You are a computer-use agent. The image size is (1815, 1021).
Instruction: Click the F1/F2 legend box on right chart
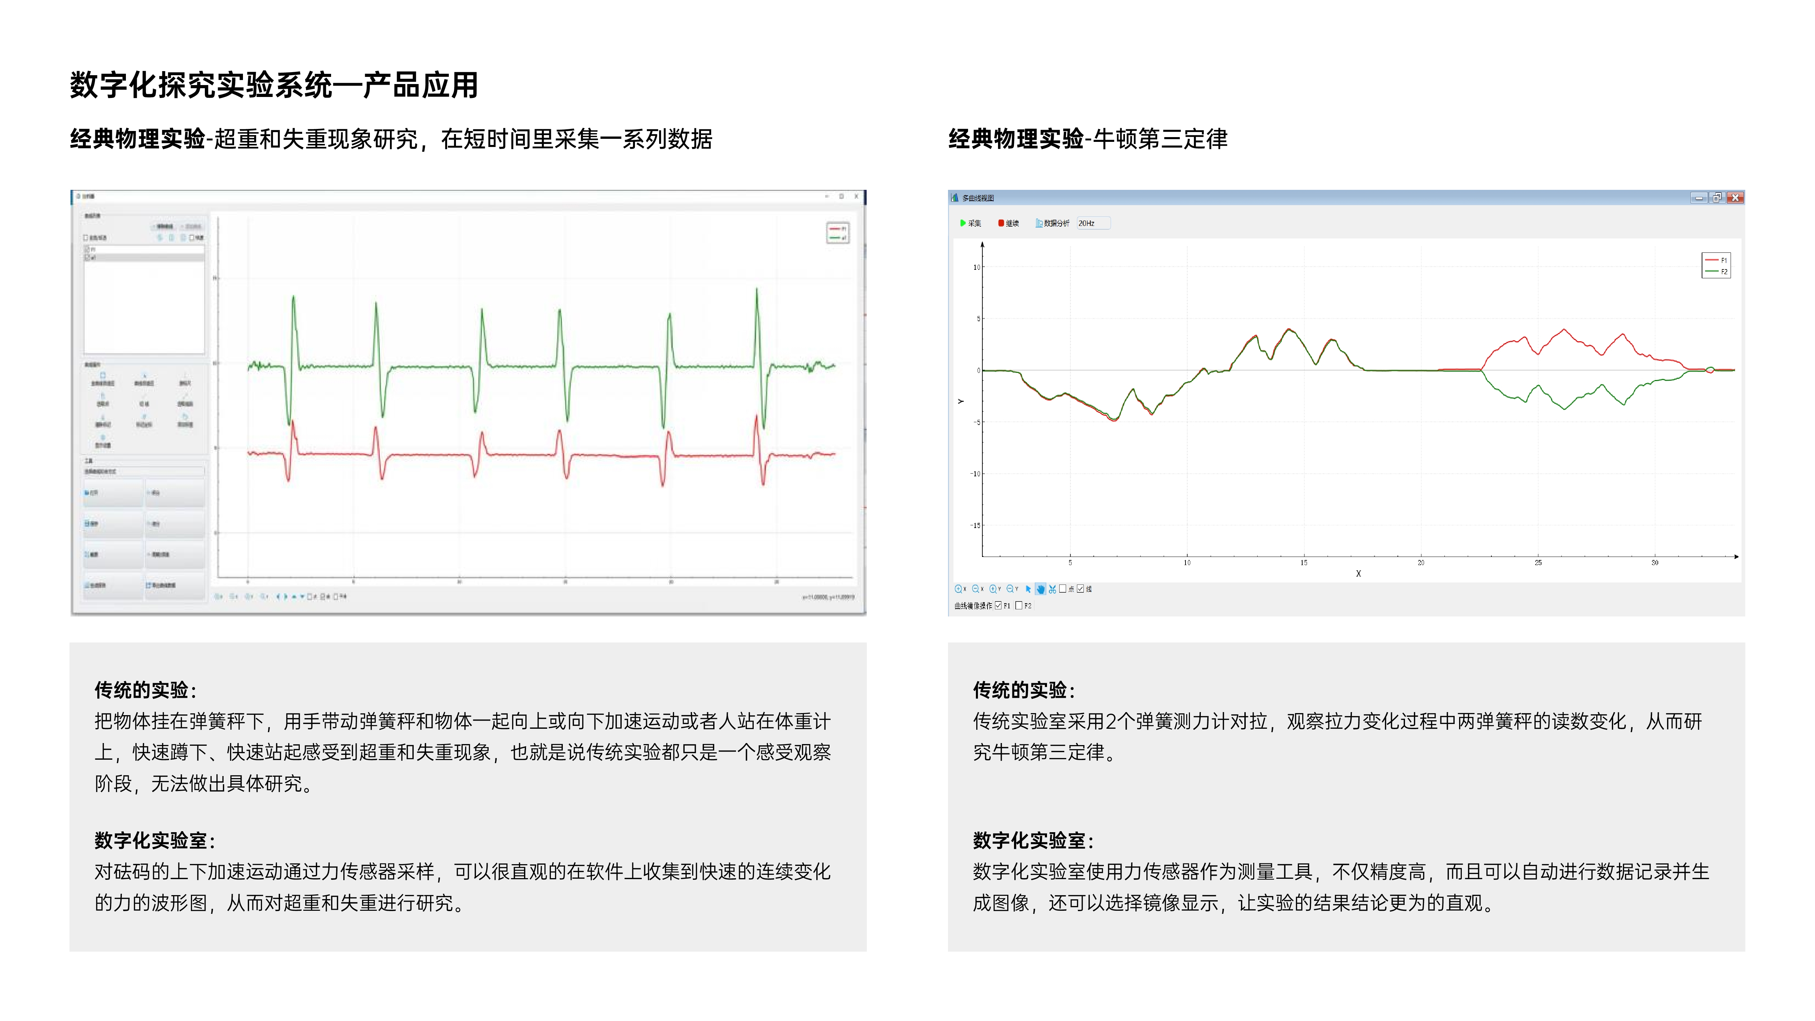pyautogui.click(x=1716, y=266)
